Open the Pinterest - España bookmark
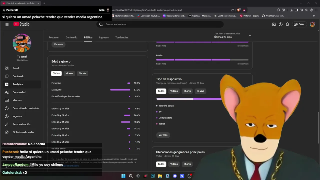This screenshot has height=180, width=320. [x=249, y=16]
